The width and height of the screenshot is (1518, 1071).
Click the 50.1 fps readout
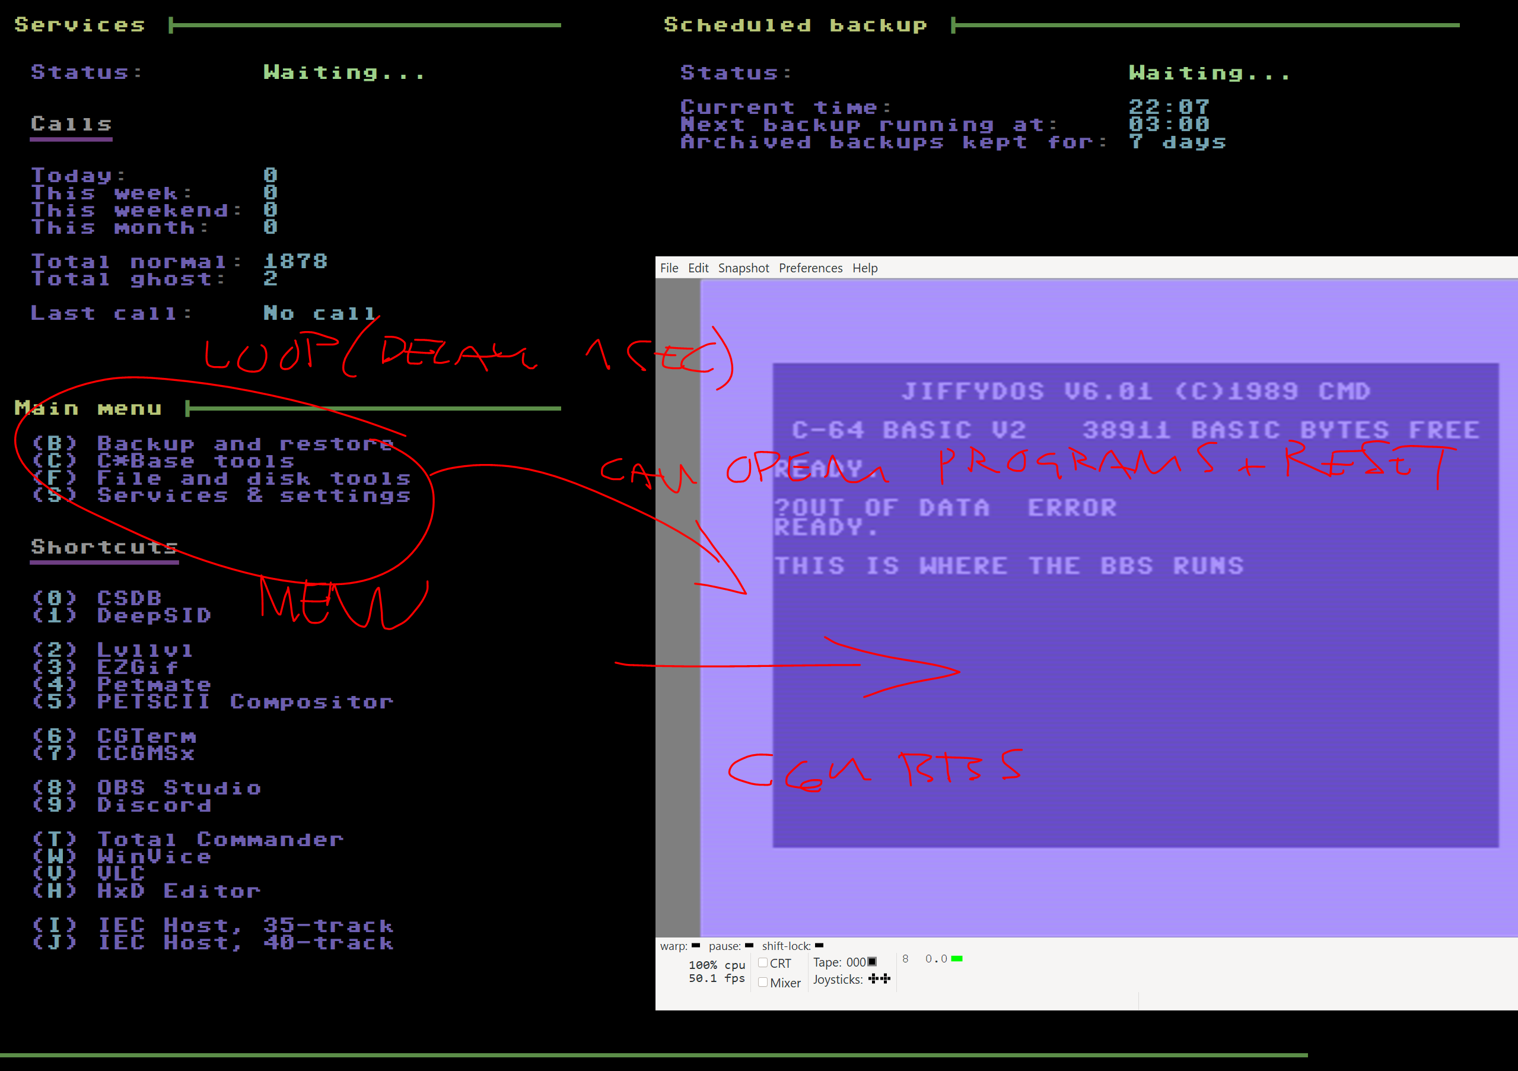717,978
